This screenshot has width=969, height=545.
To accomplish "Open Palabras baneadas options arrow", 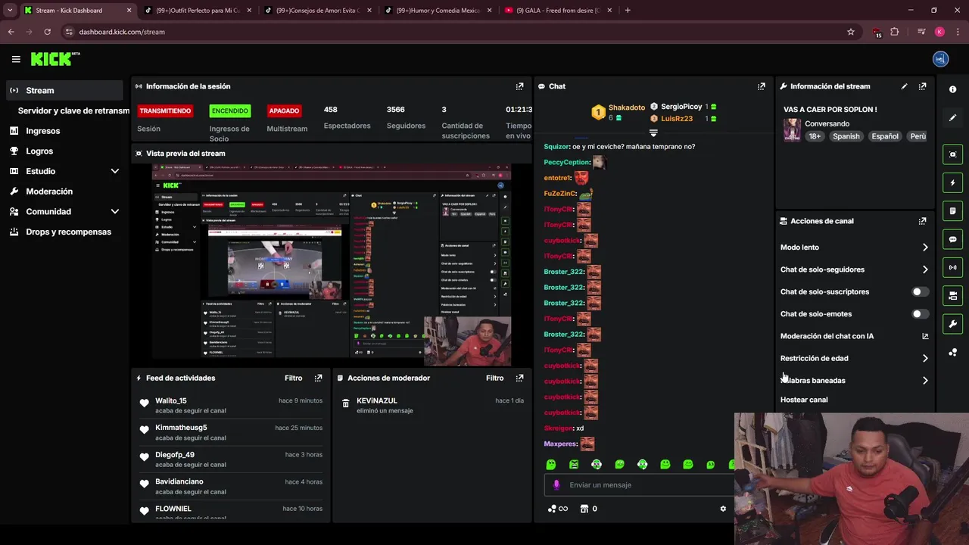I will 925,381.
